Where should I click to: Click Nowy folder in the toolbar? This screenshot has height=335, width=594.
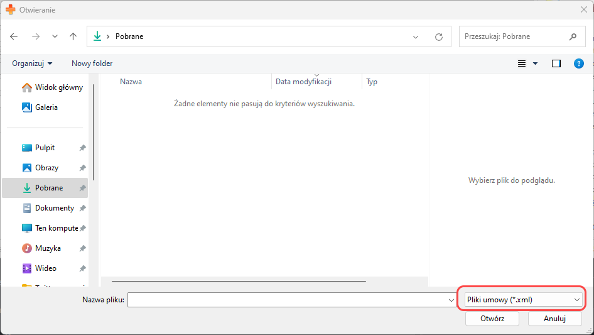[x=92, y=63]
